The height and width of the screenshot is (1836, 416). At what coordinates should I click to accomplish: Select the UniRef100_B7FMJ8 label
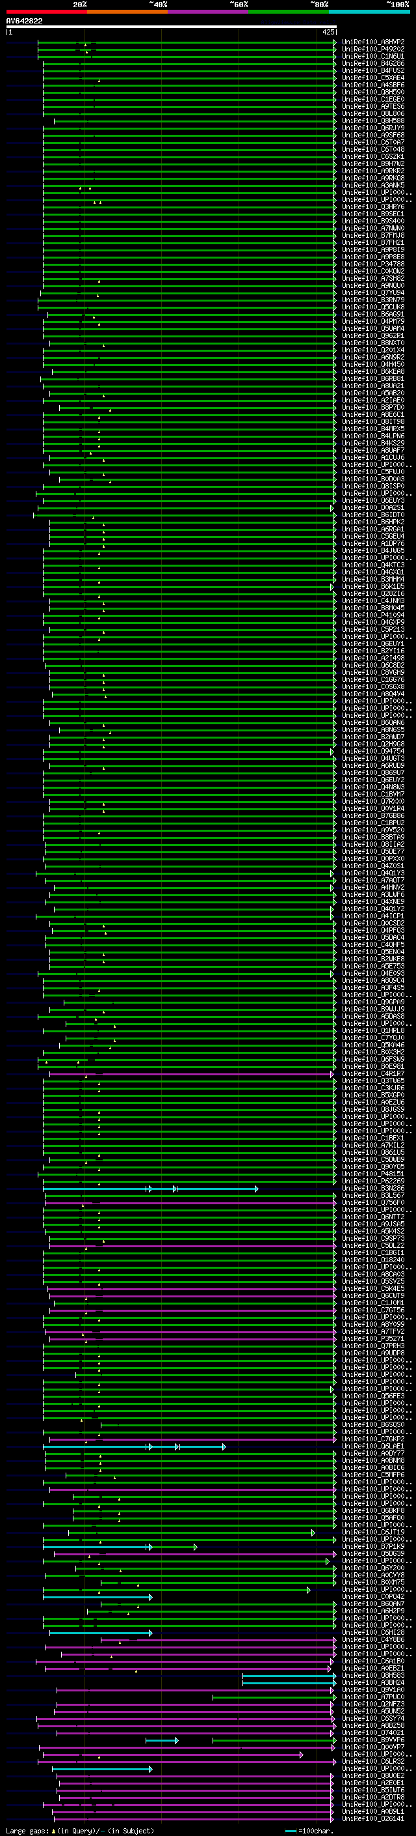point(372,235)
